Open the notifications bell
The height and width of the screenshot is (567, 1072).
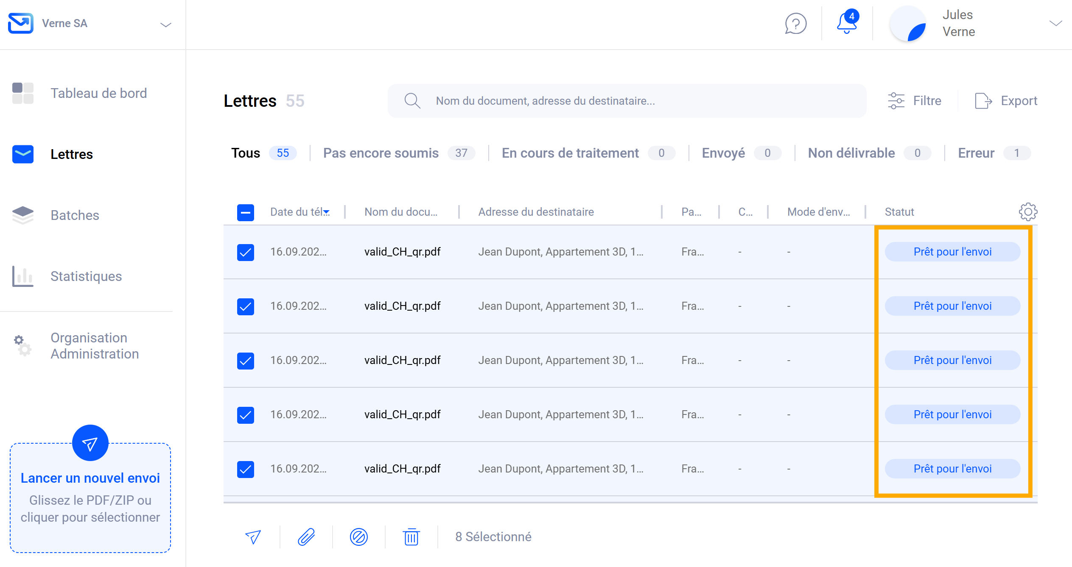click(847, 23)
